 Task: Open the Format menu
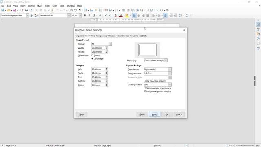click(31, 6)
